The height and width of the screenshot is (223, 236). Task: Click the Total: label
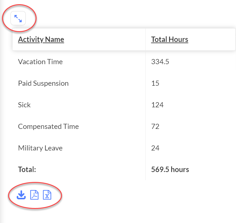[27, 170]
